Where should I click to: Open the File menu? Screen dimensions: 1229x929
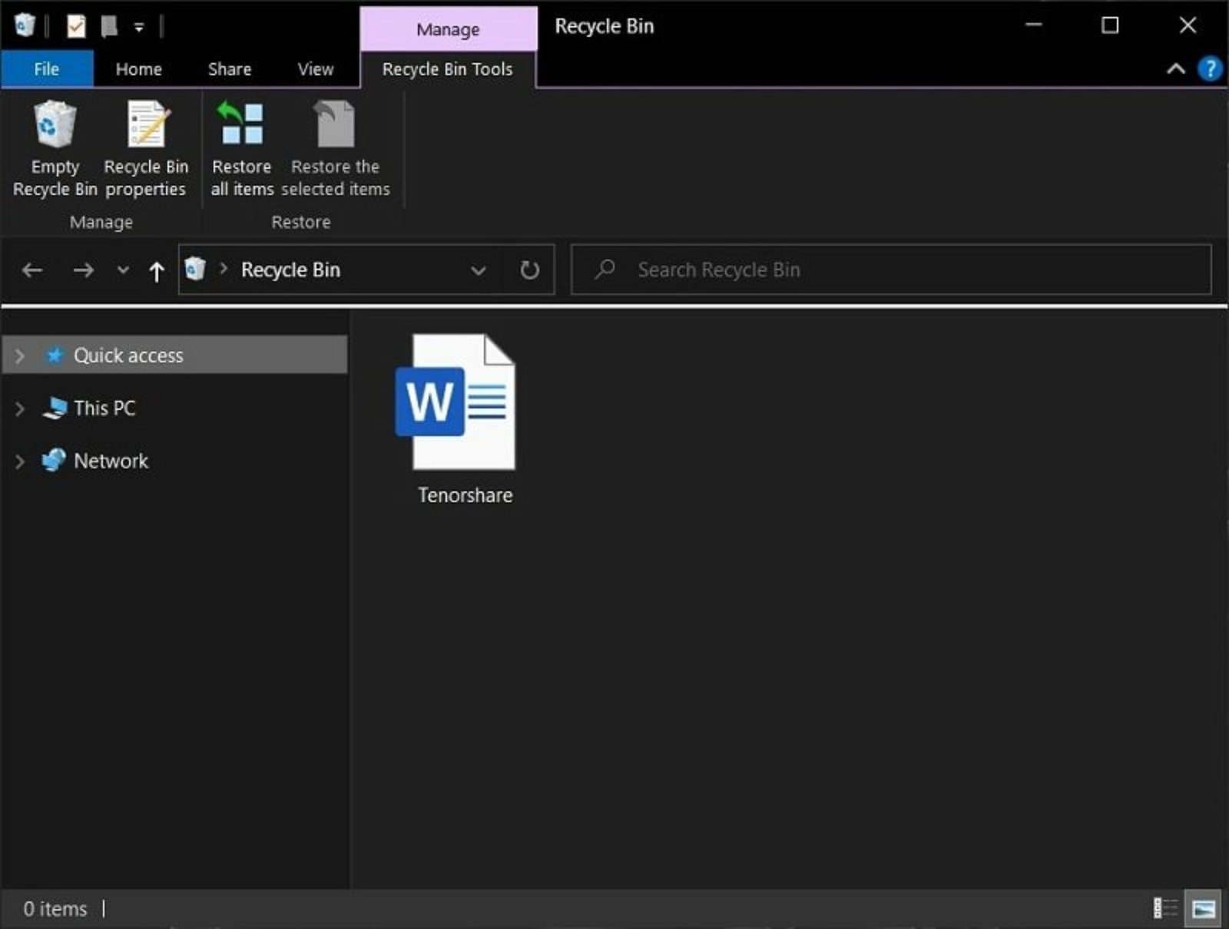pos(46,68)
